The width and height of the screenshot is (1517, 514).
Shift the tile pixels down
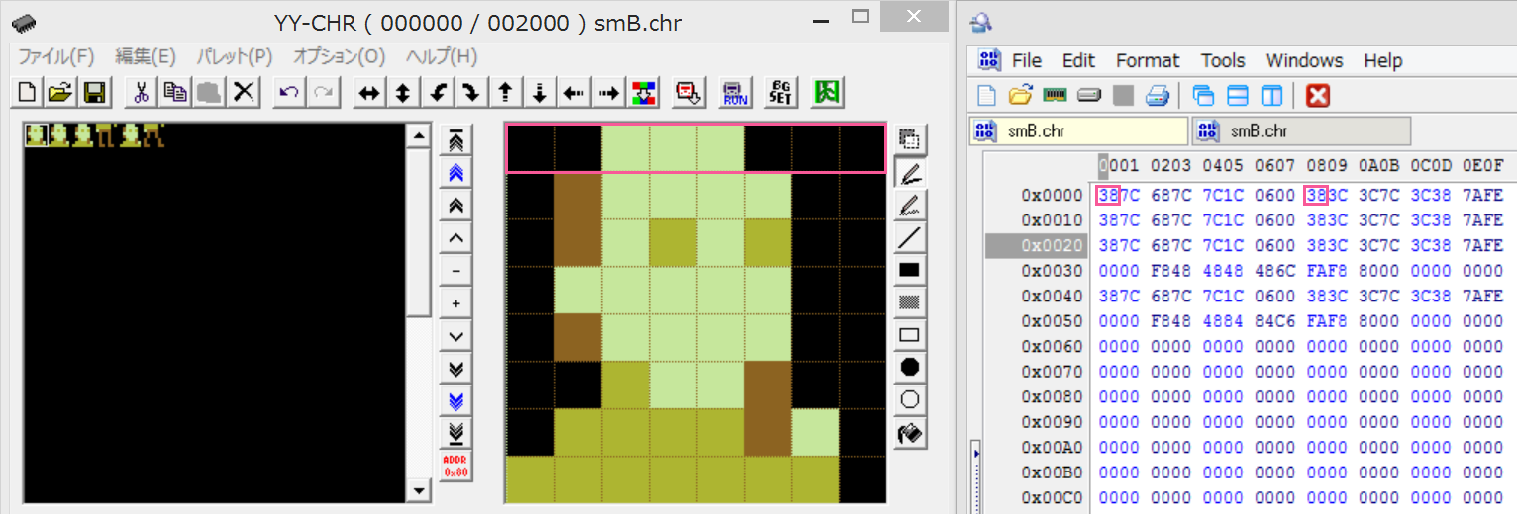click(x=540, y=93)
